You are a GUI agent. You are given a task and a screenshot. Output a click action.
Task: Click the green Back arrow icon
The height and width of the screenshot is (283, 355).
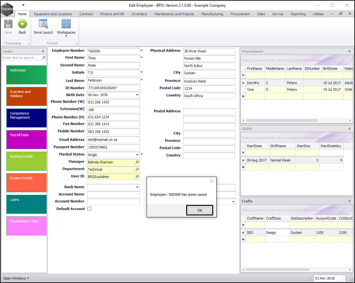tap(22, 24)
